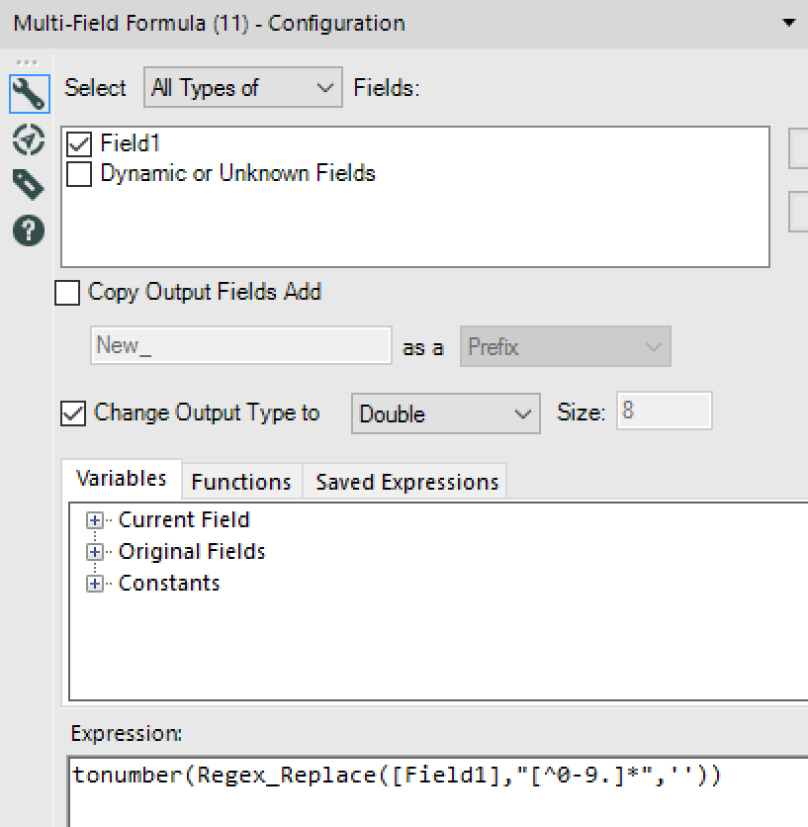
Task: Open the wrench Configuration icon
Action: [x=29, y=94]
